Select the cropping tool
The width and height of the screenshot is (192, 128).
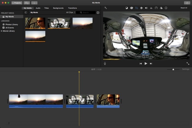pyautogui.click(x=137, y=8)
